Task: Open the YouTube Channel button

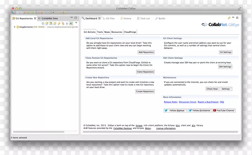Action: (x=224, y=110)
